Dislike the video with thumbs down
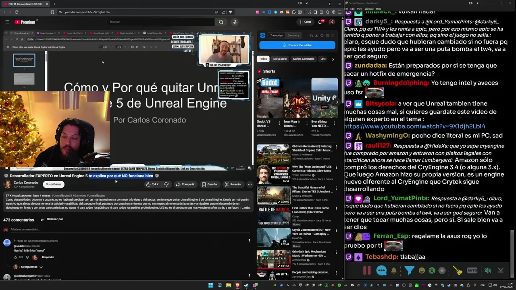 pyautogui.click(x=166, y=184)
